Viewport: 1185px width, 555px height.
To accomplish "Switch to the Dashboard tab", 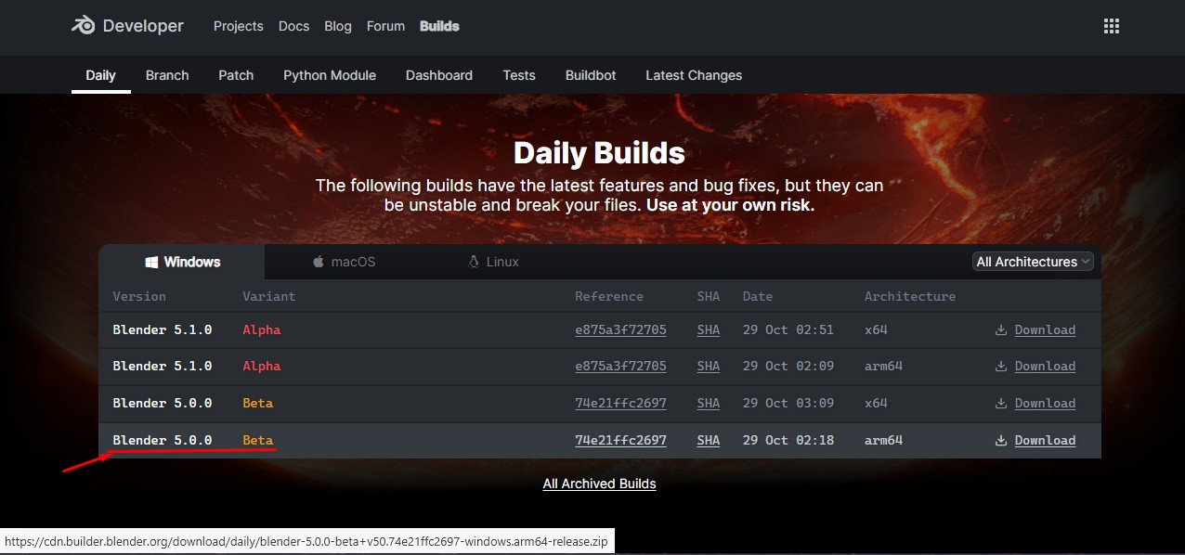I will [x=439, y=75].
